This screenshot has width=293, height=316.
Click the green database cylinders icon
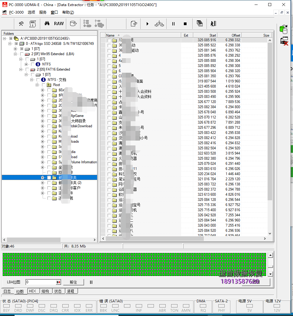[x=284, y=29]
